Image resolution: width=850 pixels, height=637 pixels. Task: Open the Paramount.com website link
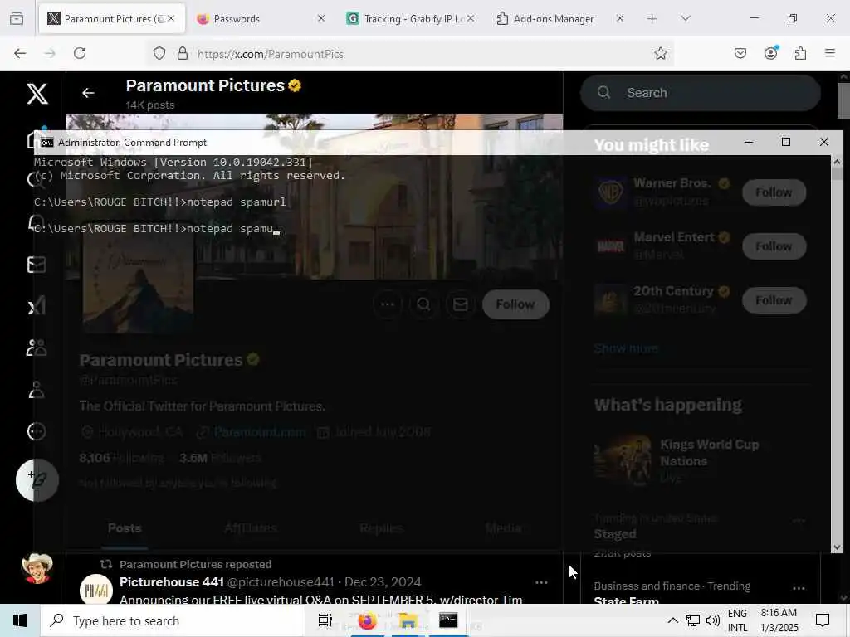tap(260, 431)
